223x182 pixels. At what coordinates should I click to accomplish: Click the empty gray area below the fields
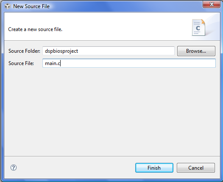112,111
